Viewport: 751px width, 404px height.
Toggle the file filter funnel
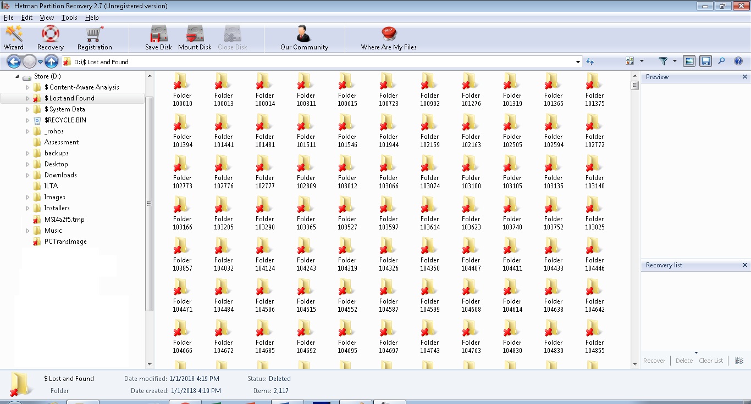pyautogui.click(x=664, y=61)
